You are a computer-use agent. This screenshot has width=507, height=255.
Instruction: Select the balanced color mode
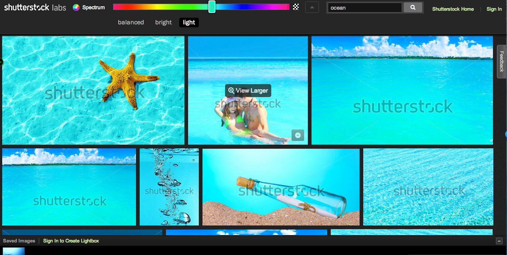click(131, 23)
